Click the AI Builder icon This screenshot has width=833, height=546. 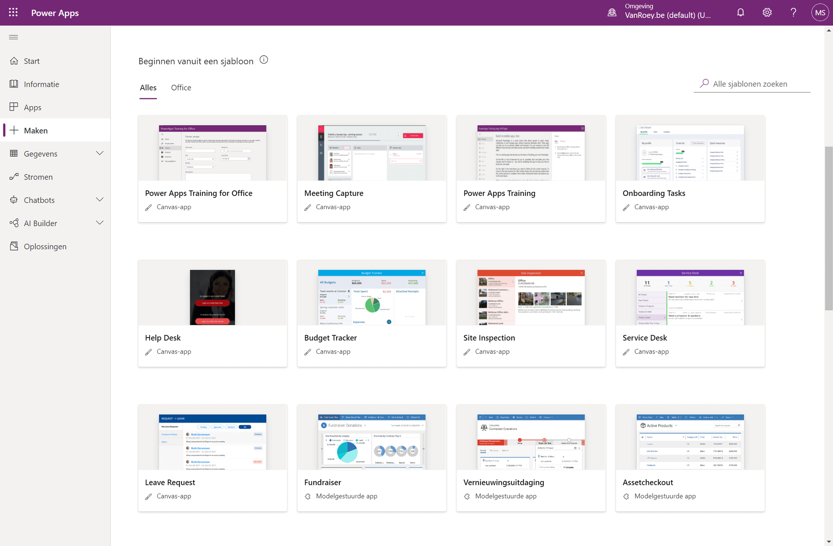tap(14, 223)
